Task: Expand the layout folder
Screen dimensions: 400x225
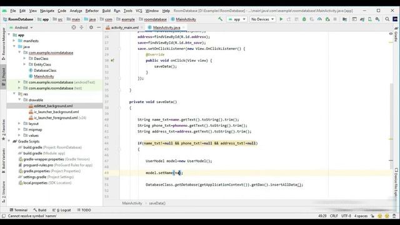Action: [19, 124]
